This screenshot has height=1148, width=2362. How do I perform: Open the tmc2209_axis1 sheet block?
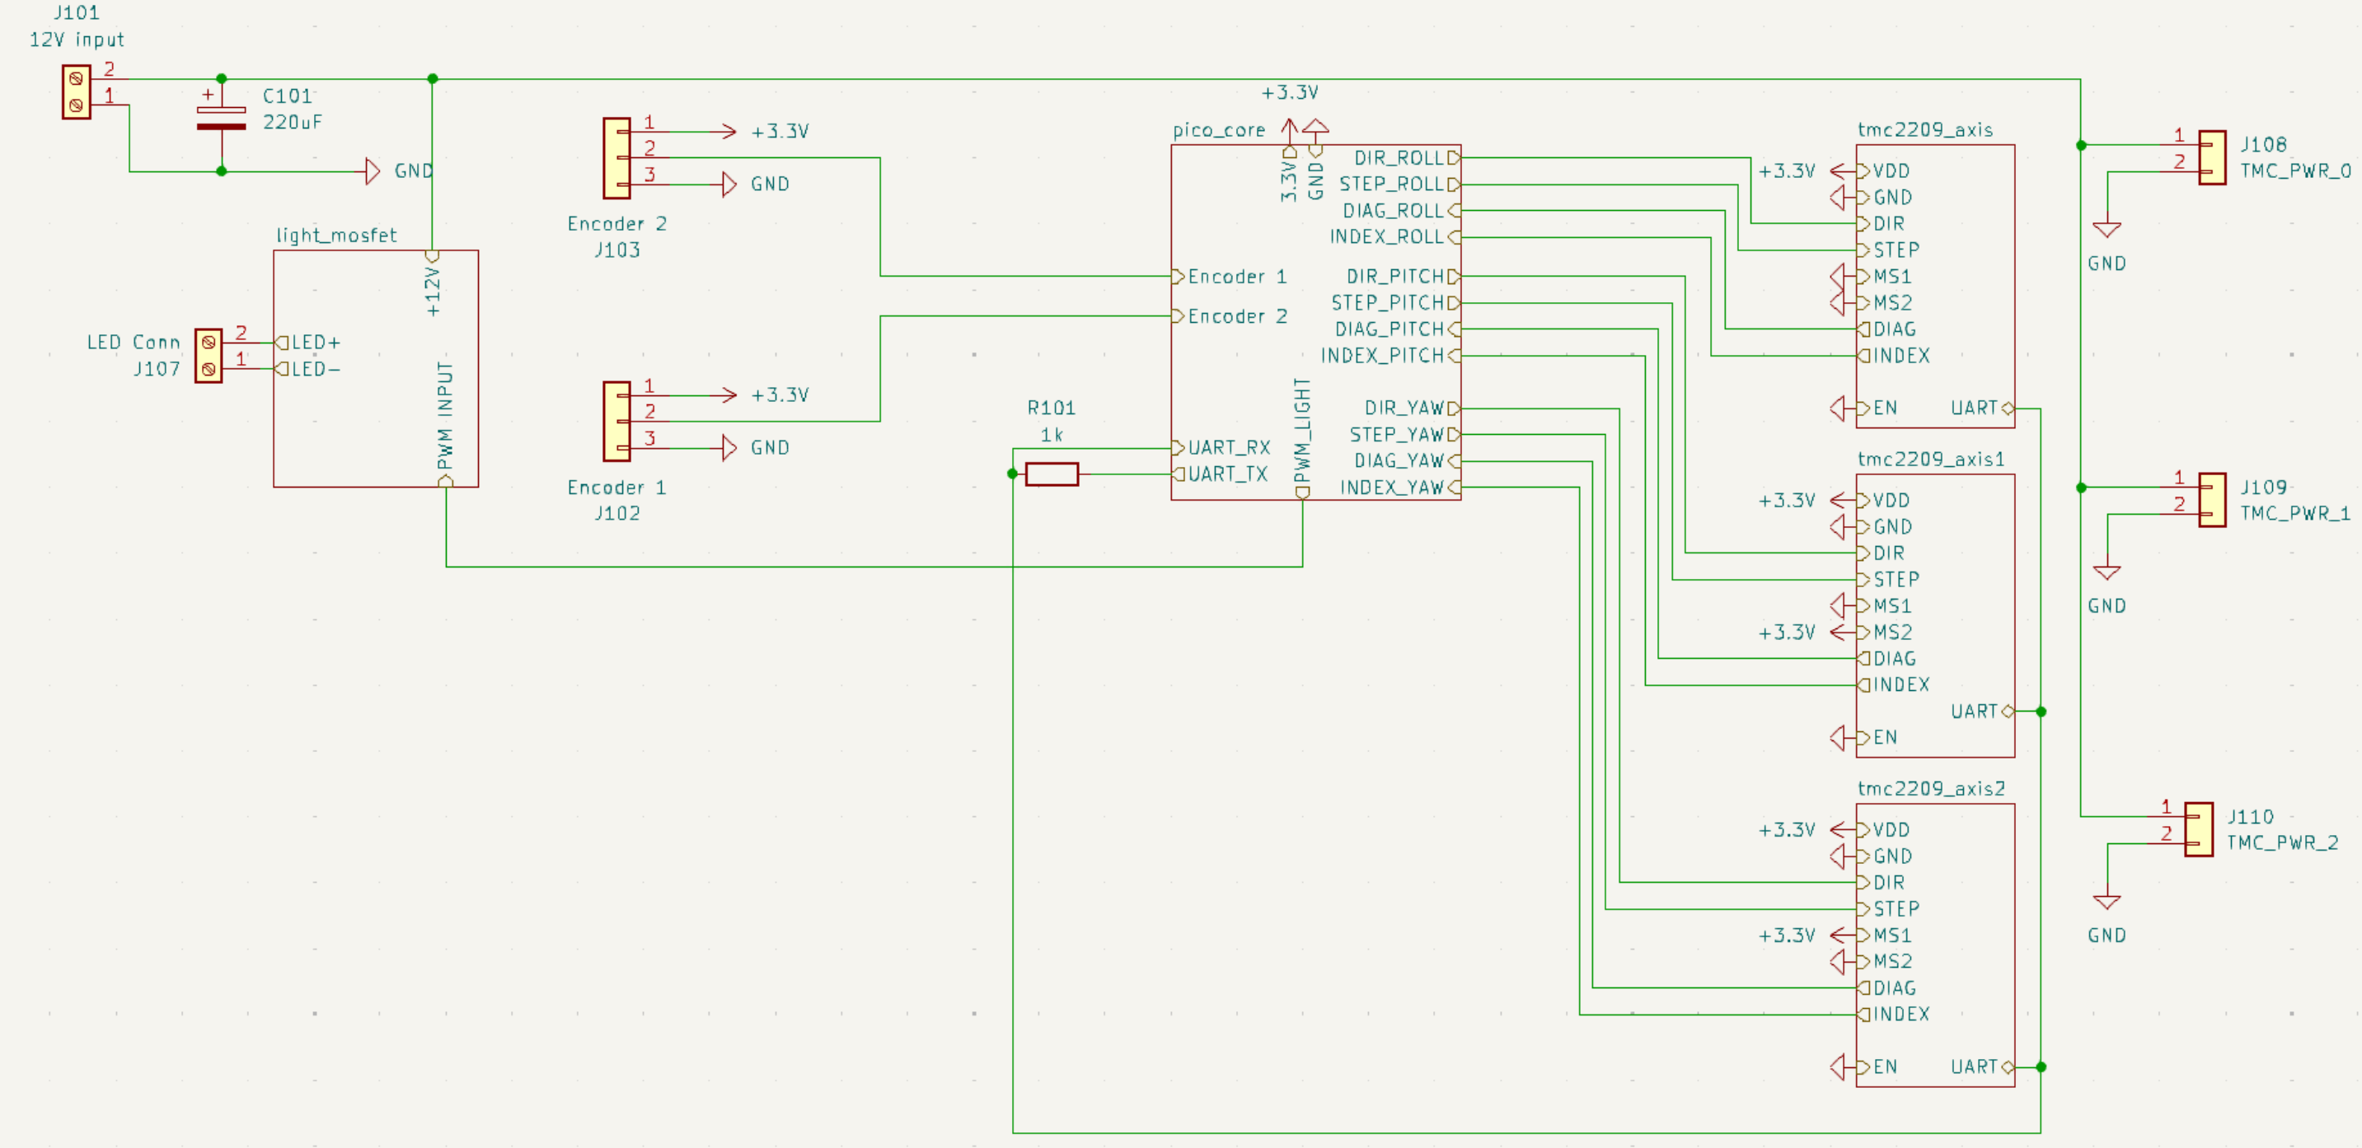1936,616
